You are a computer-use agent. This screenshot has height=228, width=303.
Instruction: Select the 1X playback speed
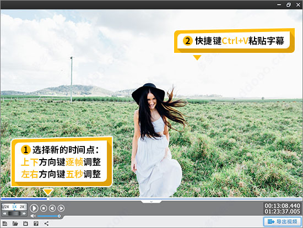pyautogui.click(x=14, y=207)
